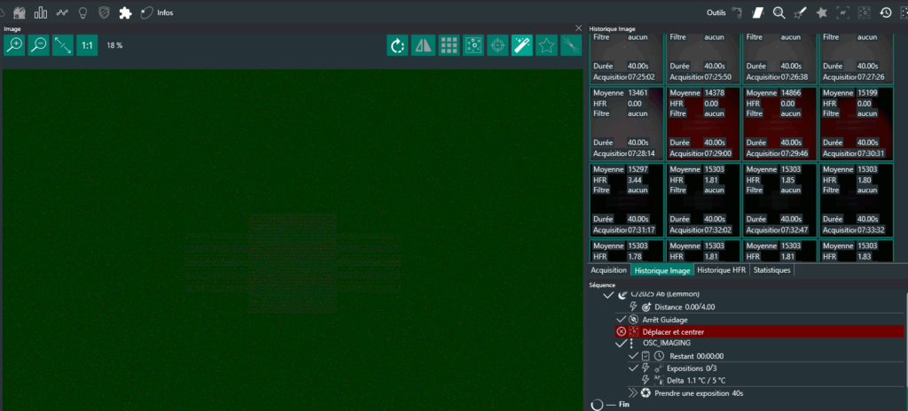
Task: Toggle the grid aberration inspector button
Action: point(448,45)
